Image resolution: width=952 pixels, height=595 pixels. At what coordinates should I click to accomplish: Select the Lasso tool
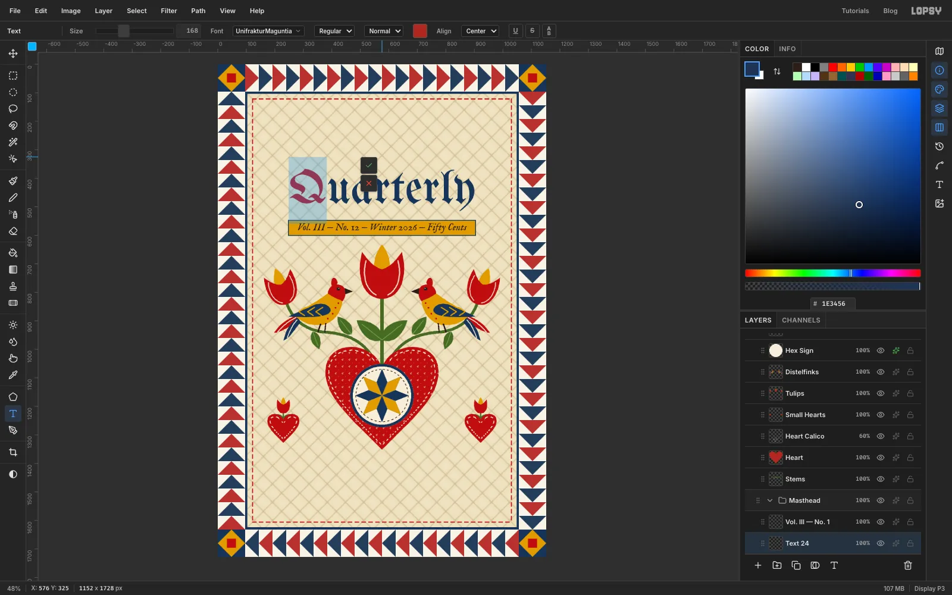[x=13, y=109]
